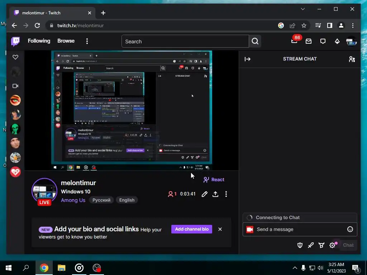367x275 pixels.
Task: Click the Windows taskbar search icon
Action: coord(26,268)
